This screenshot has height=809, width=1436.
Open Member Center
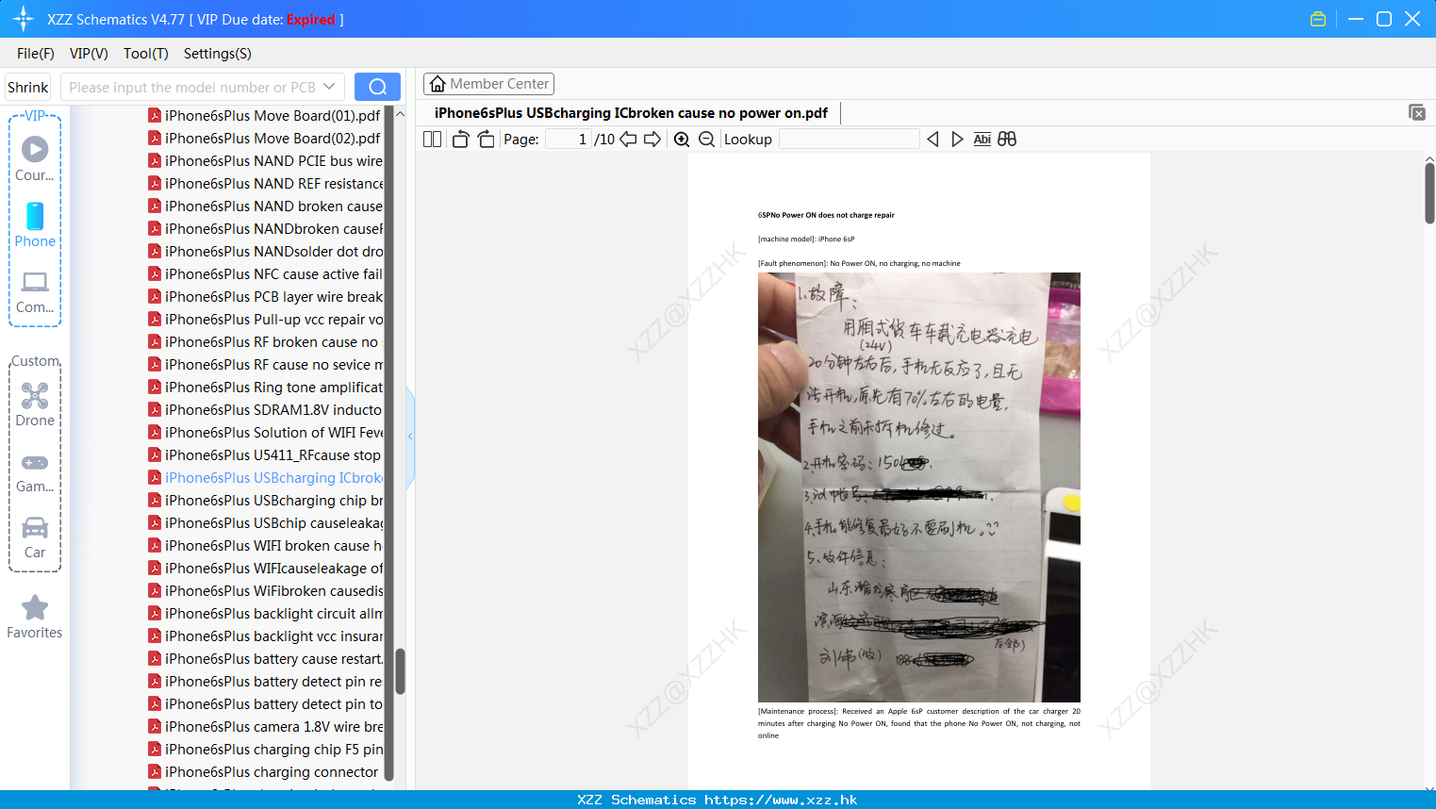(488, 84)
